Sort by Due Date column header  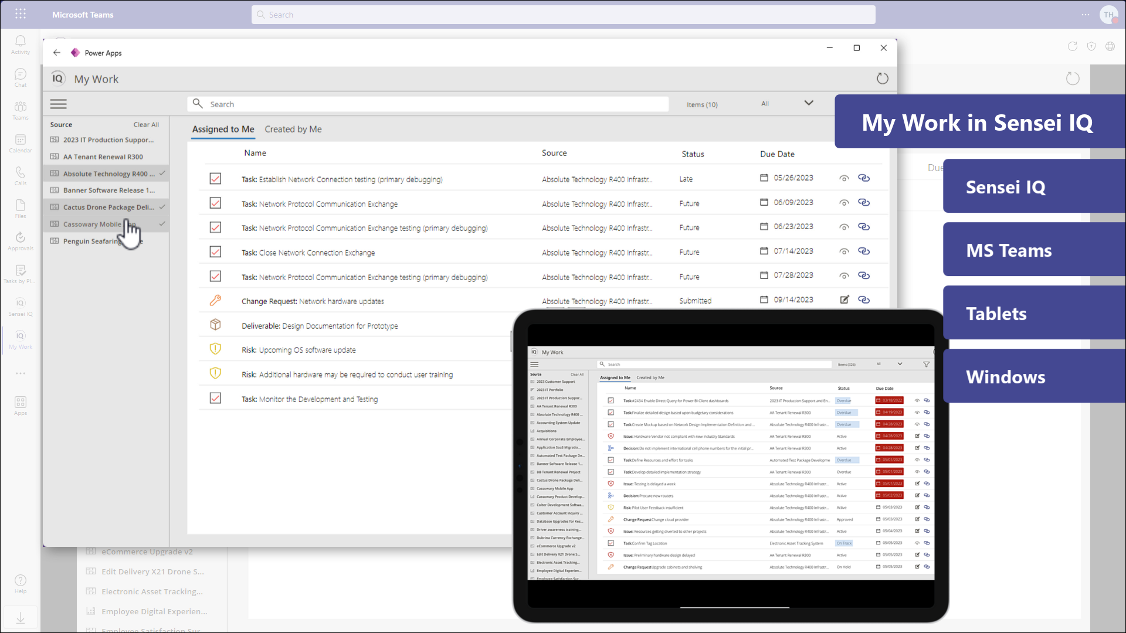tap(777, 154)
